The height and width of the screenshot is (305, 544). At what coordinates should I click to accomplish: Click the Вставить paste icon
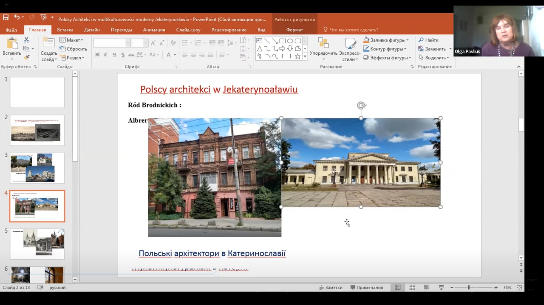coord(11,45)
